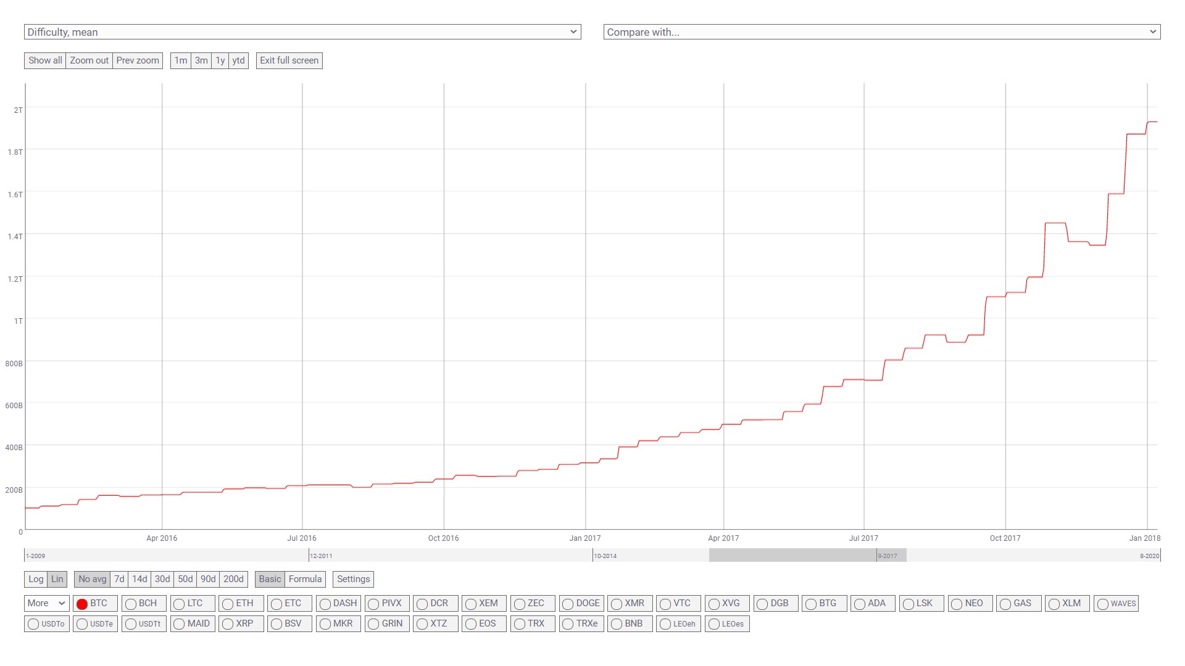The width and height of the screenshot is (1185, 666).
Task: Open the Difficulty, mean metric dropdown
Action: click(x=302, y=32)
